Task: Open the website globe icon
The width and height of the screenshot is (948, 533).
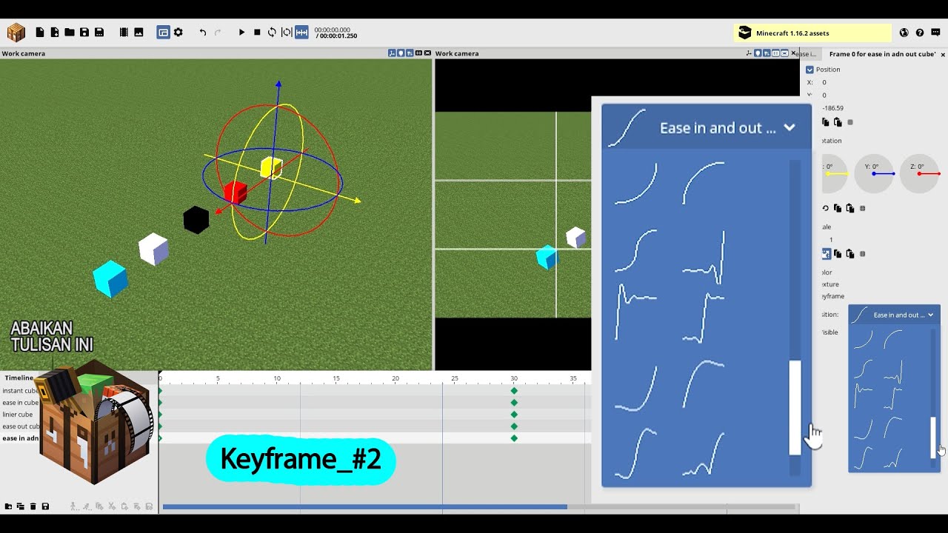Action: coord(904,33)
